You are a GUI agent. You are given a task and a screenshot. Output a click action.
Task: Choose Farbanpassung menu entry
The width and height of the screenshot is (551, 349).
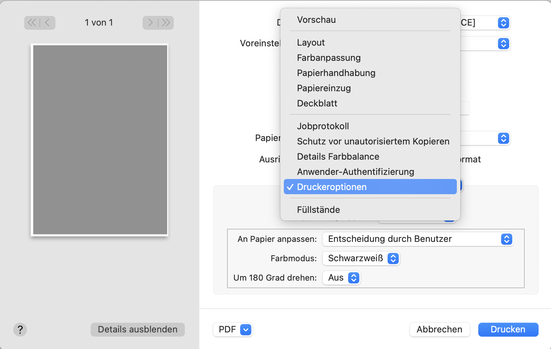coord(329,58)
